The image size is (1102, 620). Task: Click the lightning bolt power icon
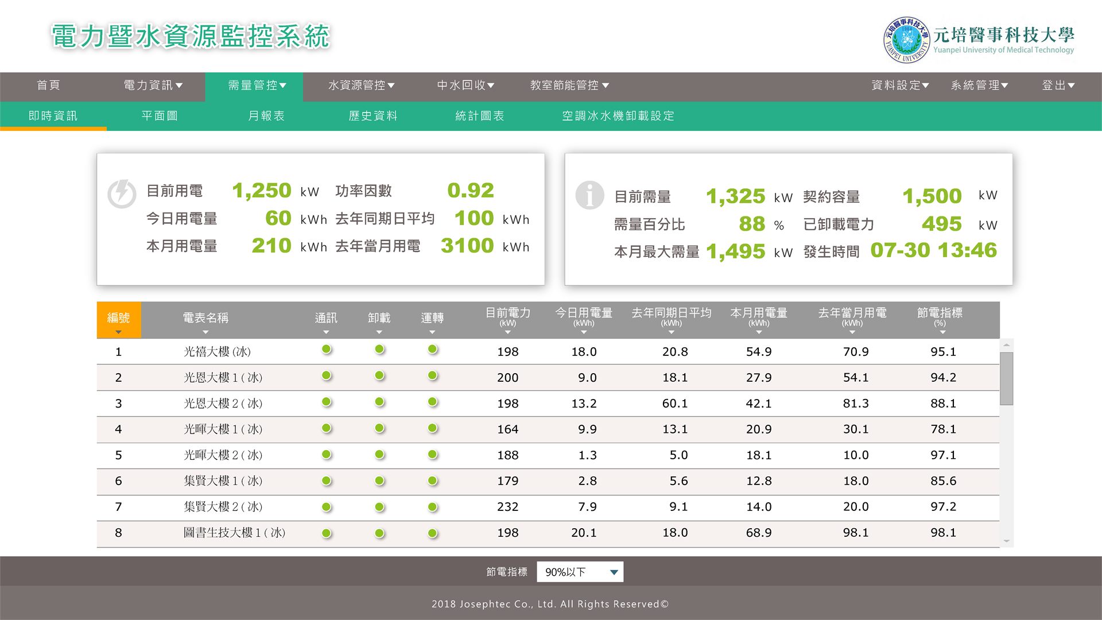click(x=122, y=193)
